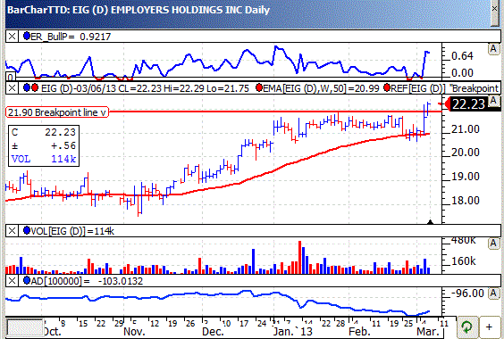Click the 19.00 price axis label
Screen dimensions: 504x339
(466, 177)
